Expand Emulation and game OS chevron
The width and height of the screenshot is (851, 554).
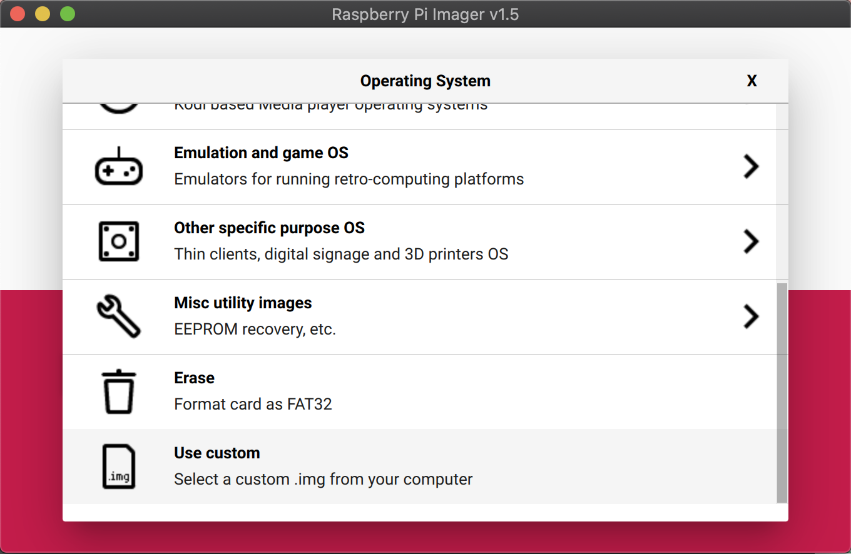coord(751,166)
